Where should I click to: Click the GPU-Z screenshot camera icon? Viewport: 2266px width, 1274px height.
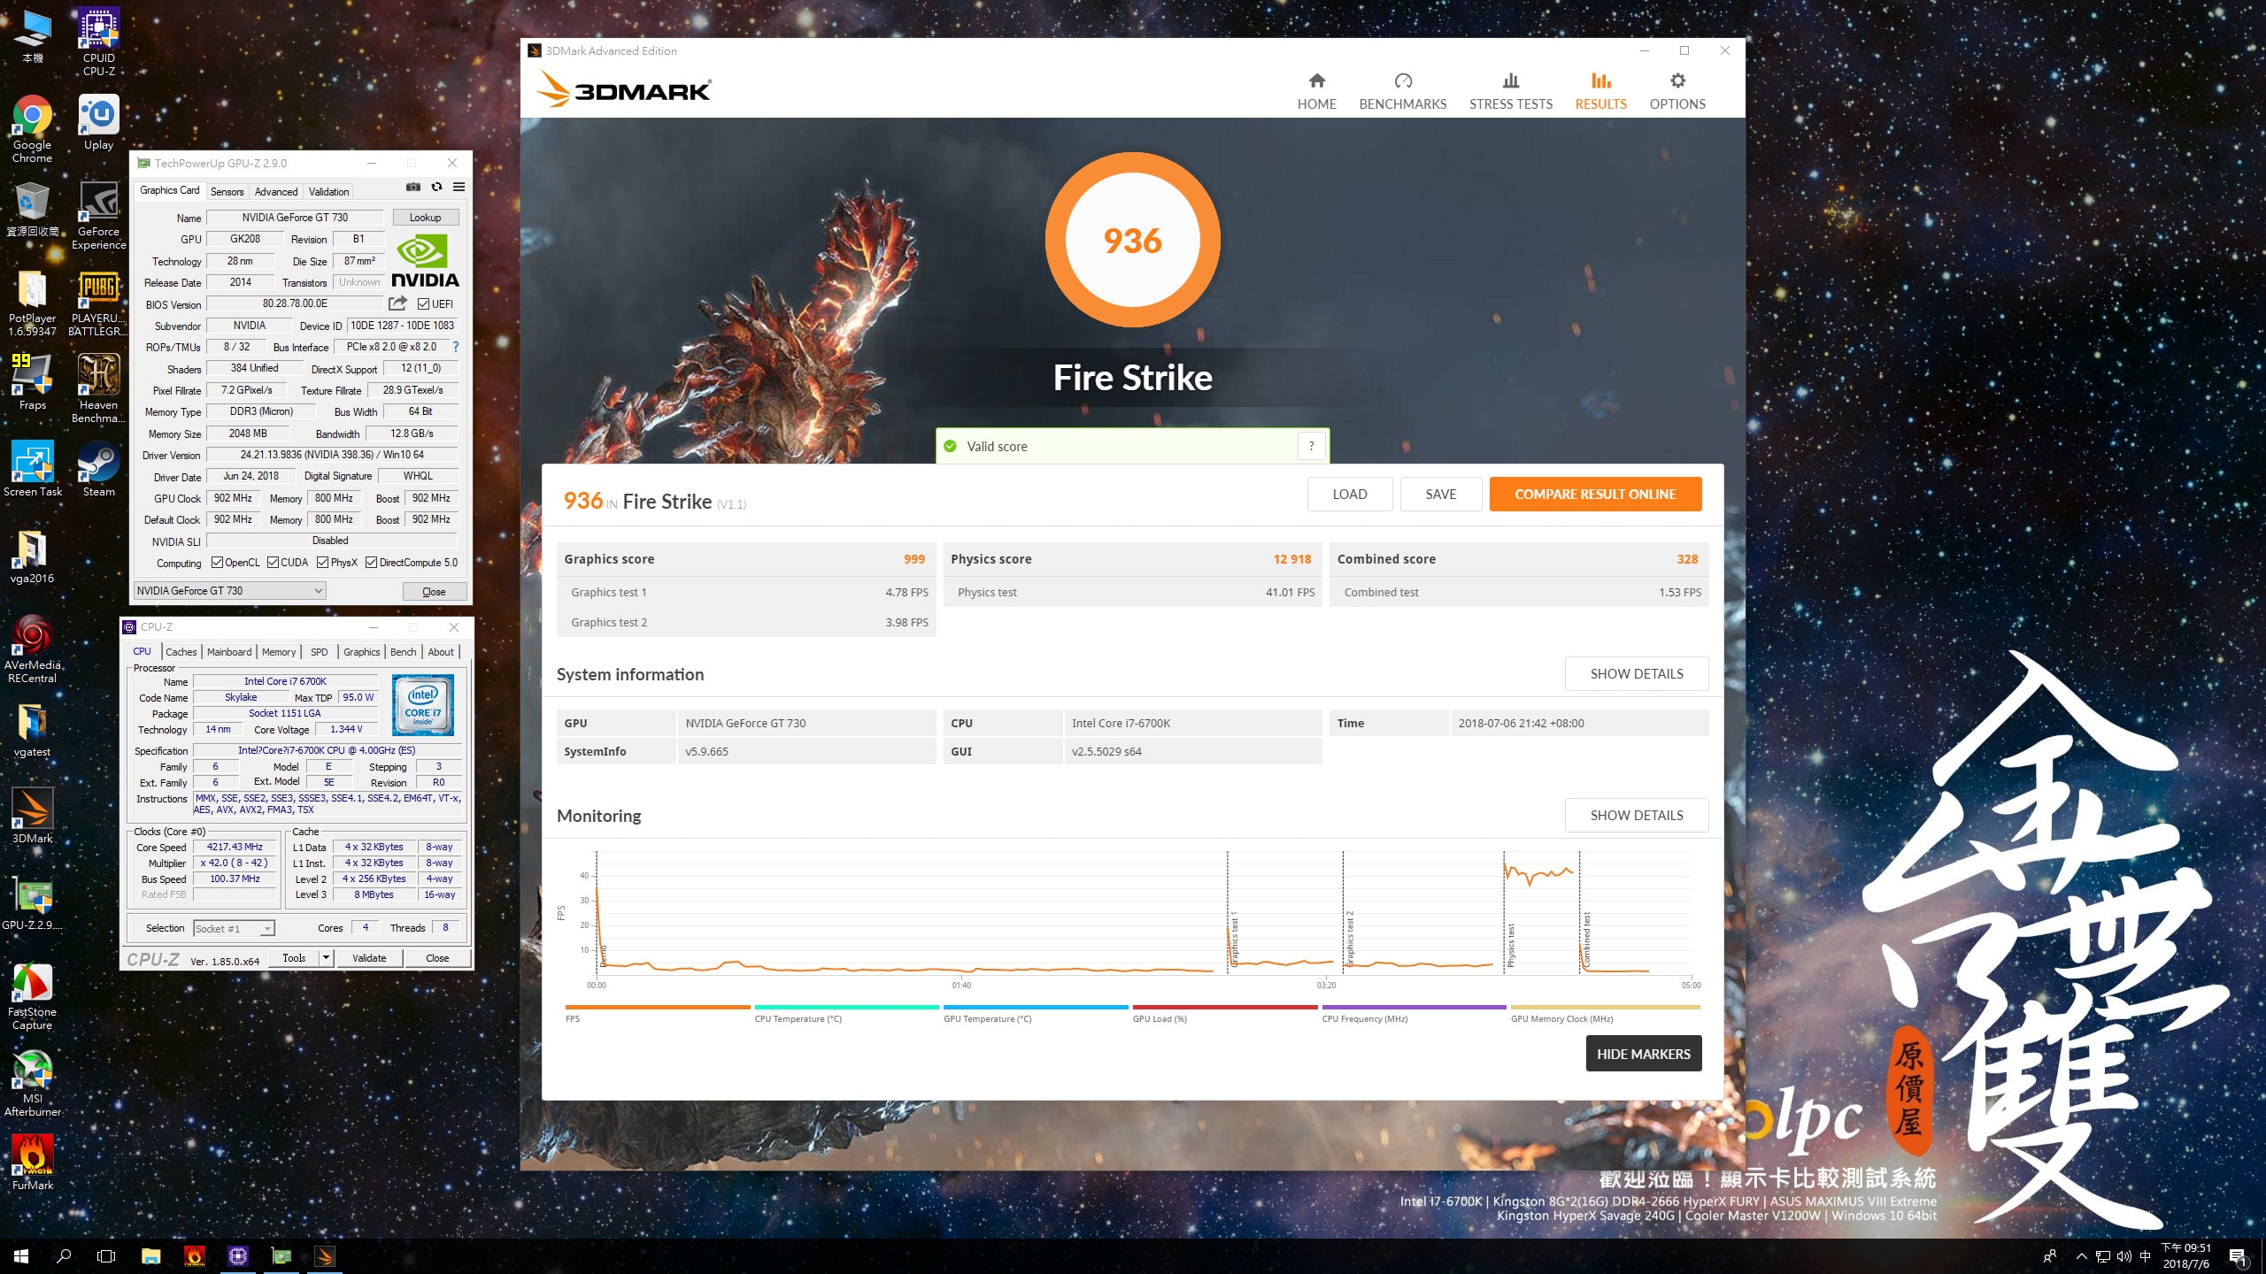tap(412, 187)
